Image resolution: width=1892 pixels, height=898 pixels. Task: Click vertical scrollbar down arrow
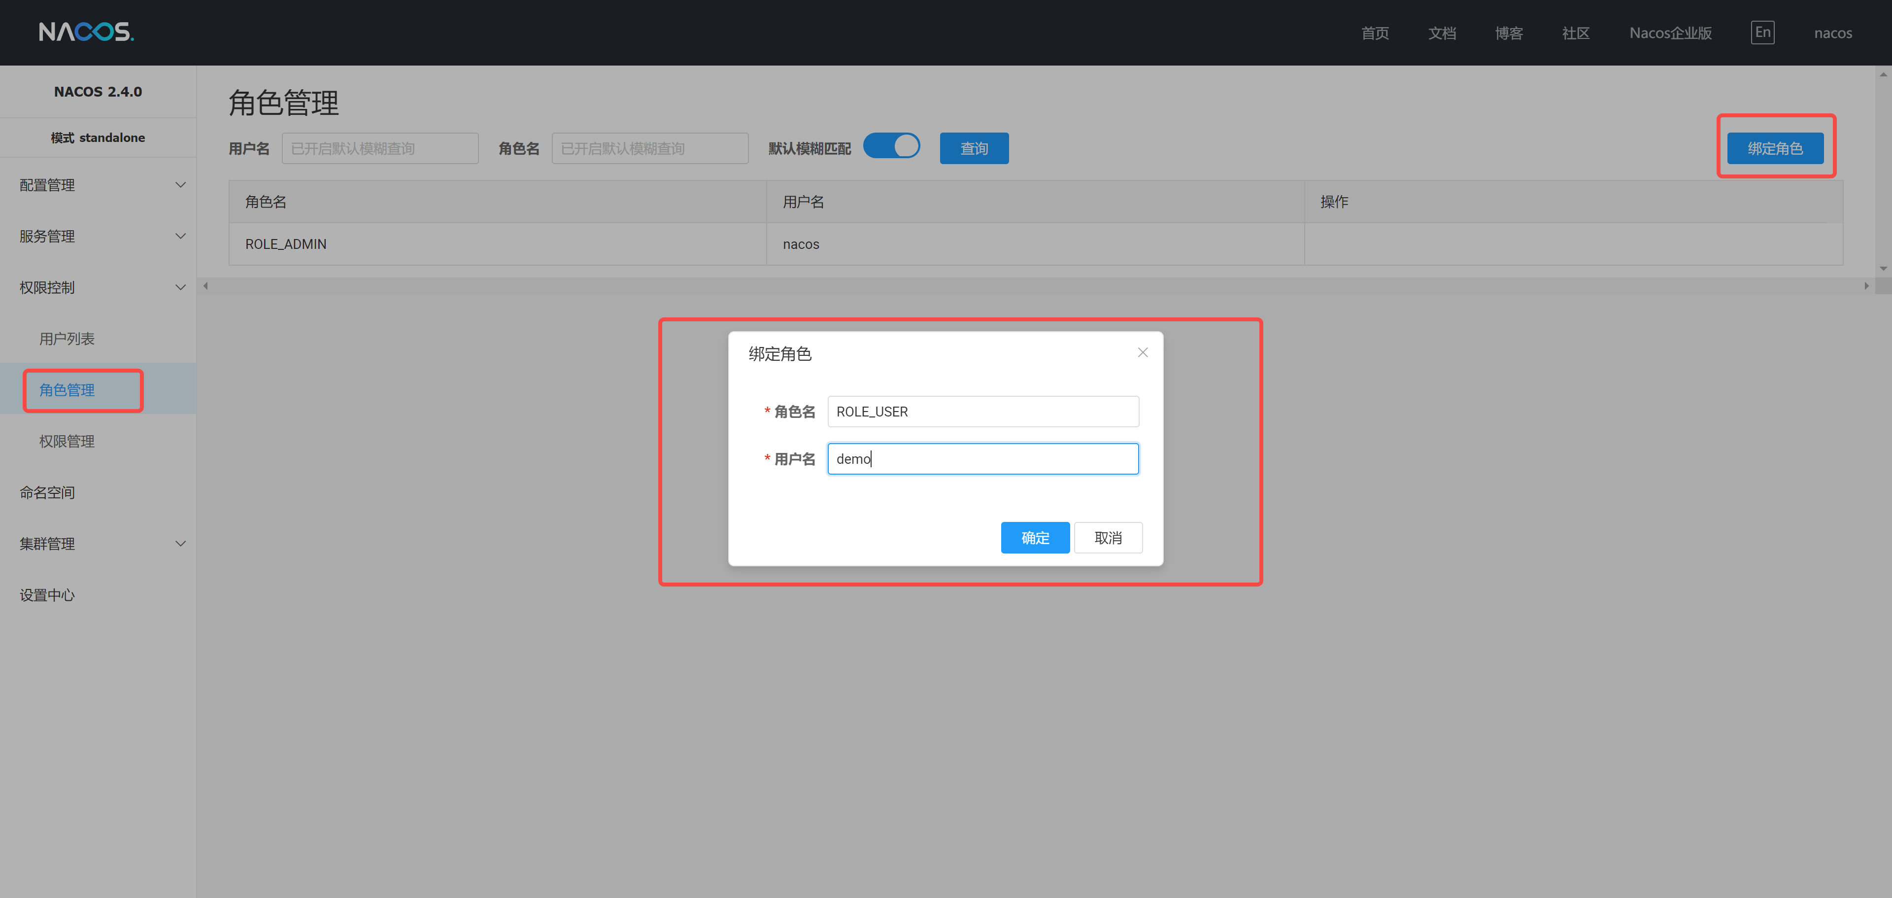click(x=1883, y=269)
